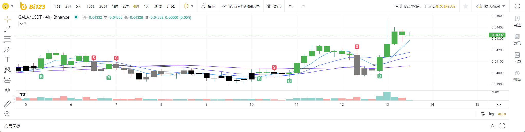Open the 空 account dropdown
The width and height of the screenshot is (525, 132).
(8, 6)
